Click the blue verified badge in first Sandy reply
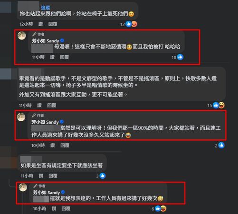Viewport: 238px width, 214px height. click(x=62, y=40)
